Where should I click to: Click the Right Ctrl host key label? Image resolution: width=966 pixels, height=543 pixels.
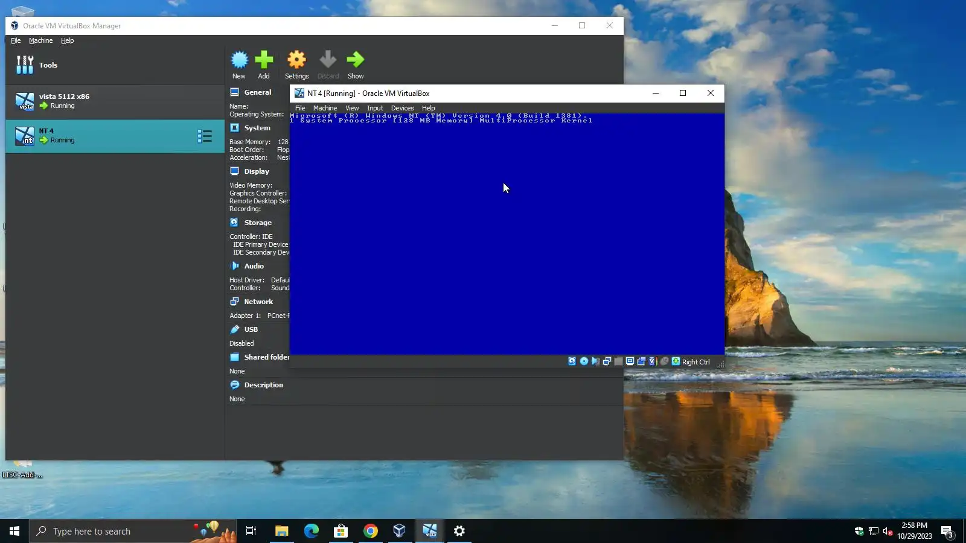(x=696, y=362)
